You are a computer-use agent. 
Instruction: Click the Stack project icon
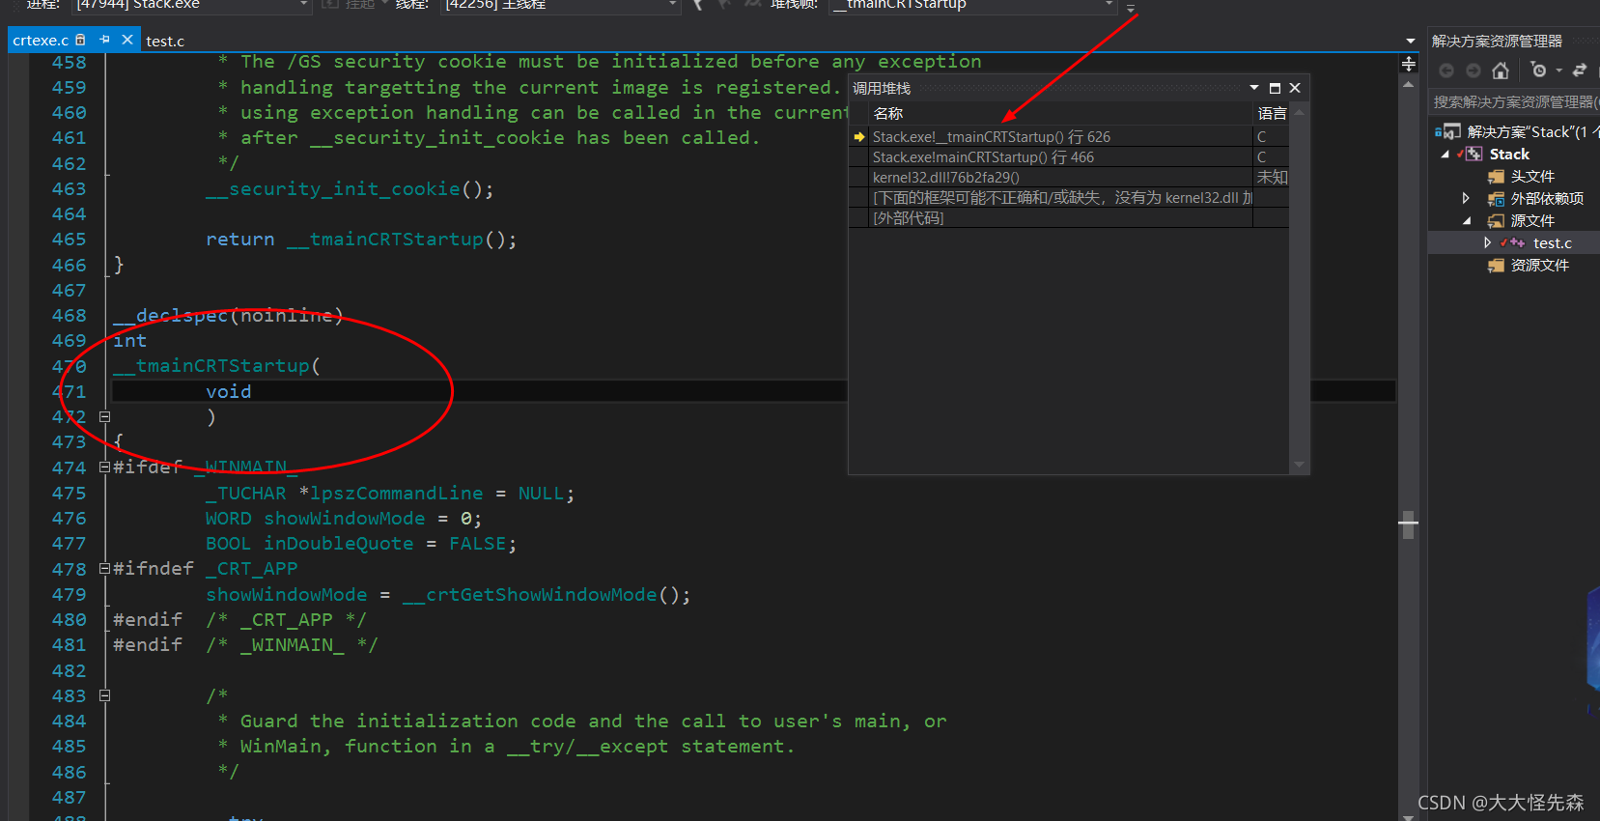(1474, 155)
